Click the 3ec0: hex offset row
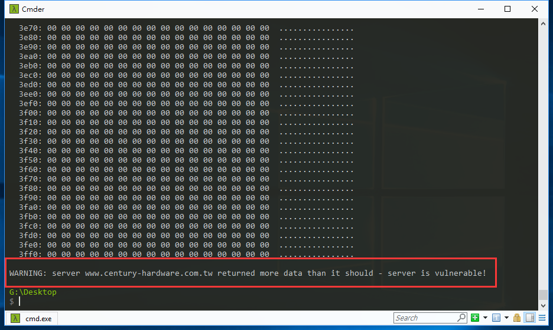This screenshot has width=553, height=330. 186,75
